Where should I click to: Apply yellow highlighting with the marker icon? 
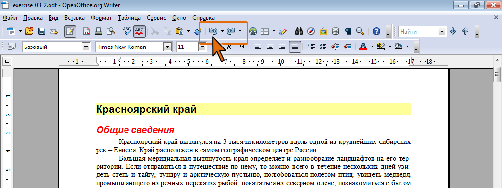tap(380, 47)
